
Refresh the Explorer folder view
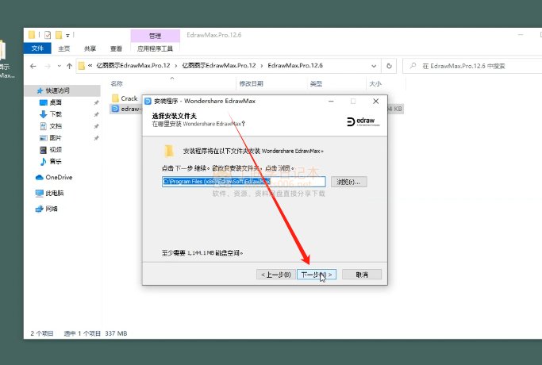389,66
